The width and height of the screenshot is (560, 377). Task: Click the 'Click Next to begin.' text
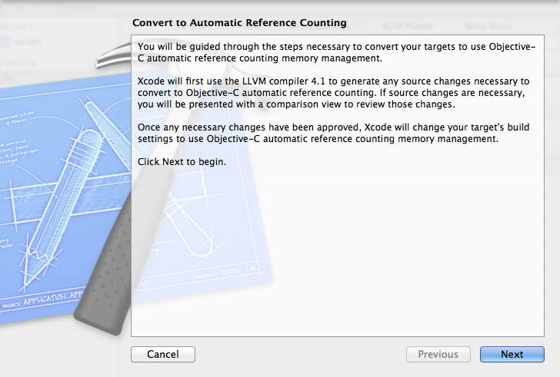[x=182, y=161]
